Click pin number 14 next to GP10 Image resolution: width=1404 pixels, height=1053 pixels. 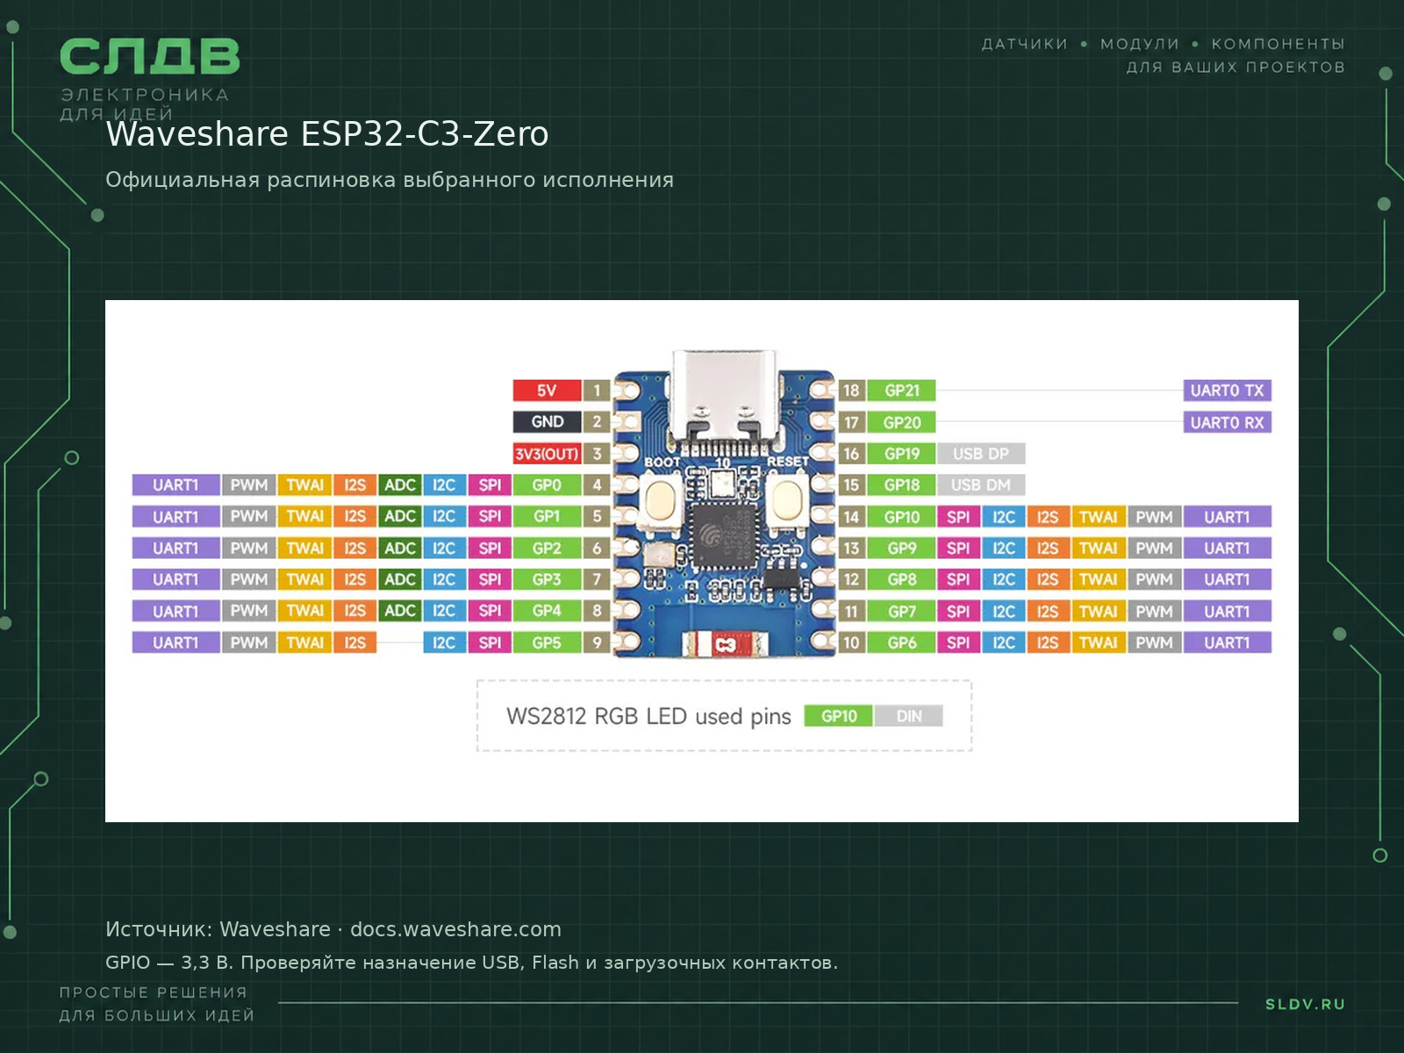click(851, 517)
